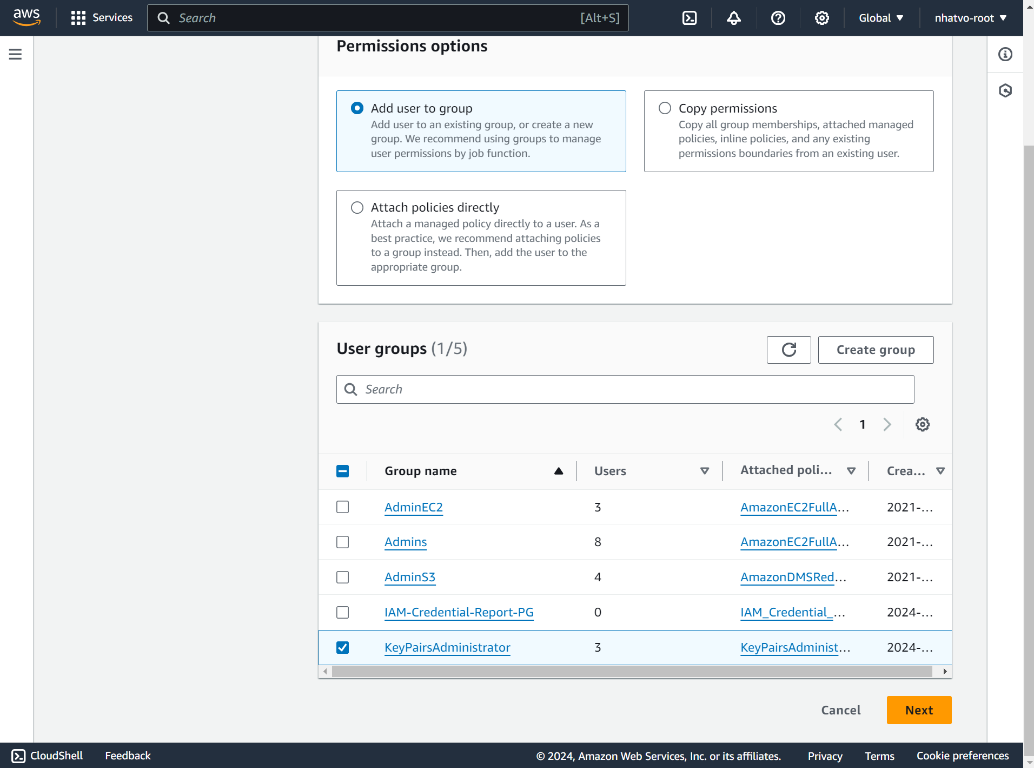Open the hexagon side panel icon
Image resolution: width=1034 pixels, height=768 pixels.
point(1005,90)
